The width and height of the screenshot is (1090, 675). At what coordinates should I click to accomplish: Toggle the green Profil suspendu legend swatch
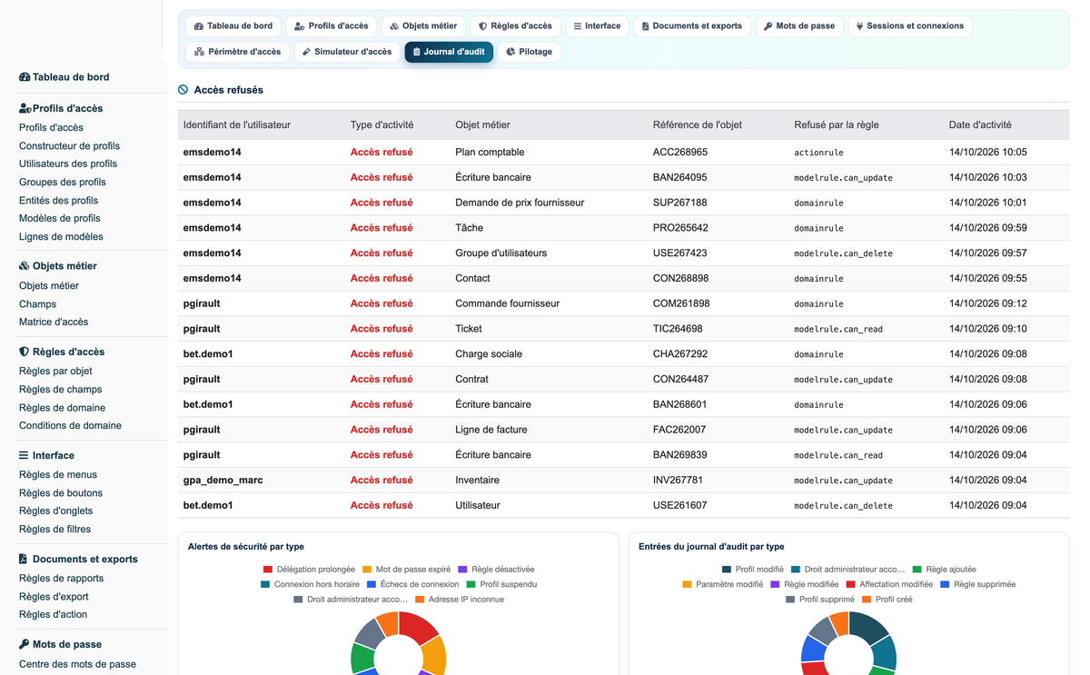tap(471, 585)
